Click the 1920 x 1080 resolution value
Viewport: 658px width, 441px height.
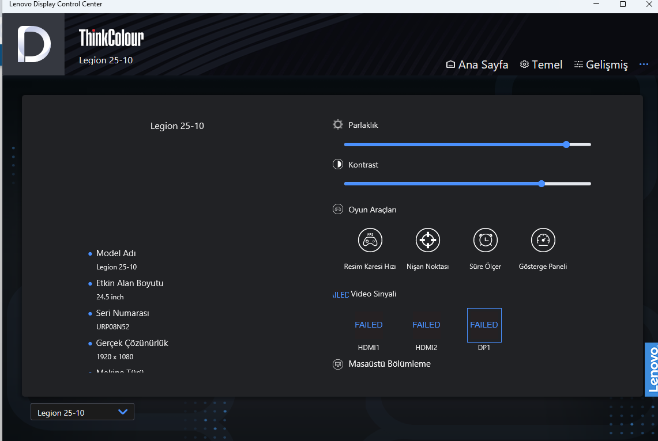click(x=115, y=357)
